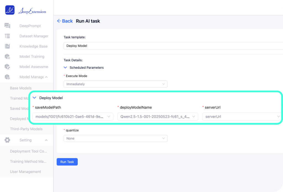Collapse the Scheduled Parameters section

(x=66, y=68)
